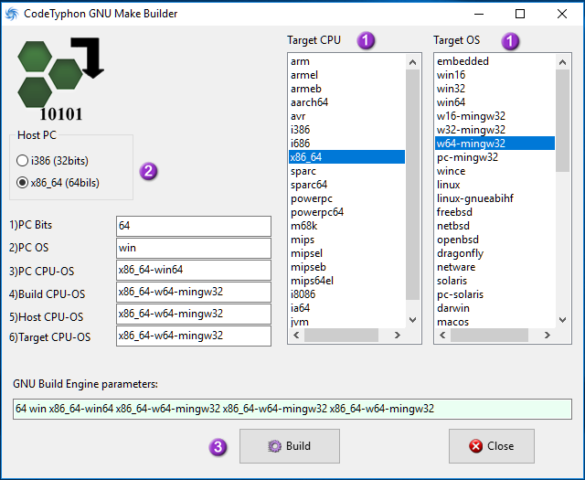Select the i386 (32bits) host option
This screenshot has height=480, width=585.
point(53,161)
